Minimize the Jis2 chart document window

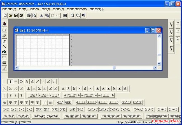pos(148,30)
